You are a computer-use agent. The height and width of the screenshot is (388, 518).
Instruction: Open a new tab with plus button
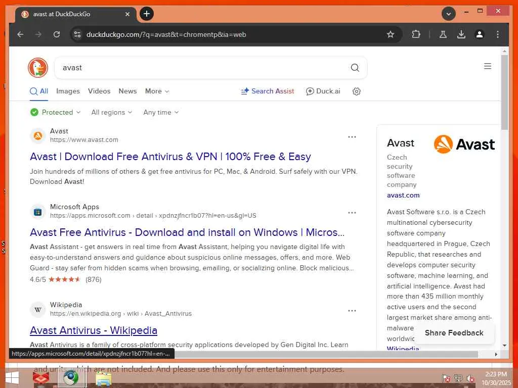tap(147, 14)
